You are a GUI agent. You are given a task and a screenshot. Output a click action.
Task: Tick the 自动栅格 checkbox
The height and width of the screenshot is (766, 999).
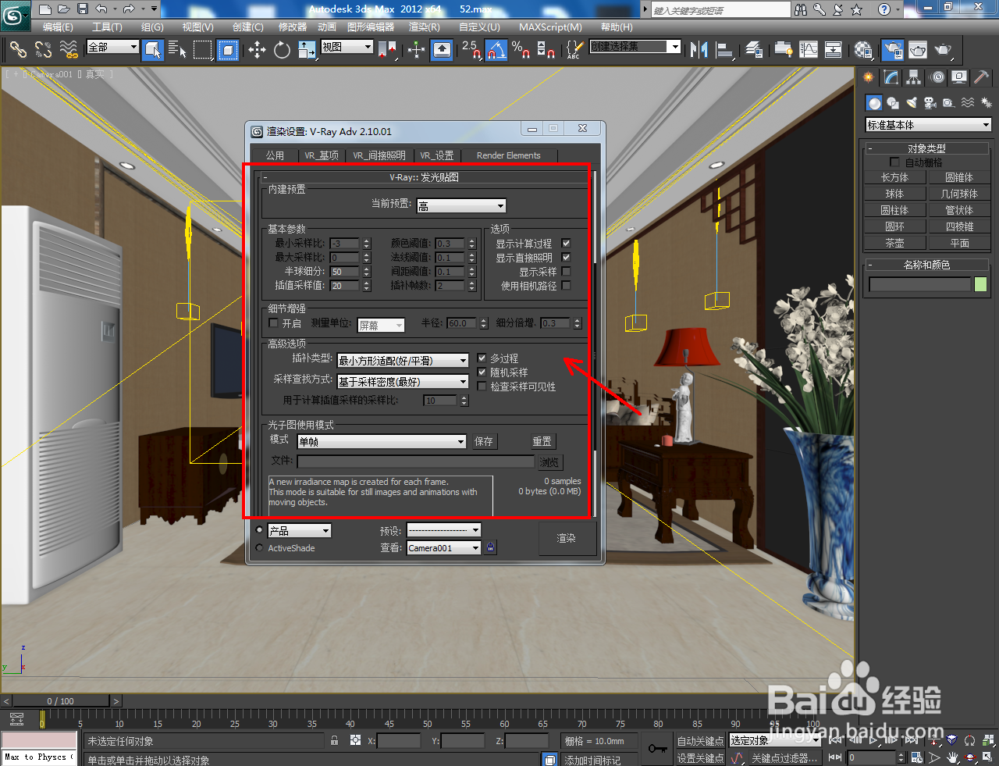coord(895,162)
